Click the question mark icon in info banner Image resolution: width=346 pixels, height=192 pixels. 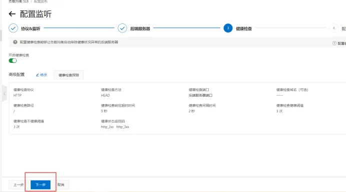point(15,42)
